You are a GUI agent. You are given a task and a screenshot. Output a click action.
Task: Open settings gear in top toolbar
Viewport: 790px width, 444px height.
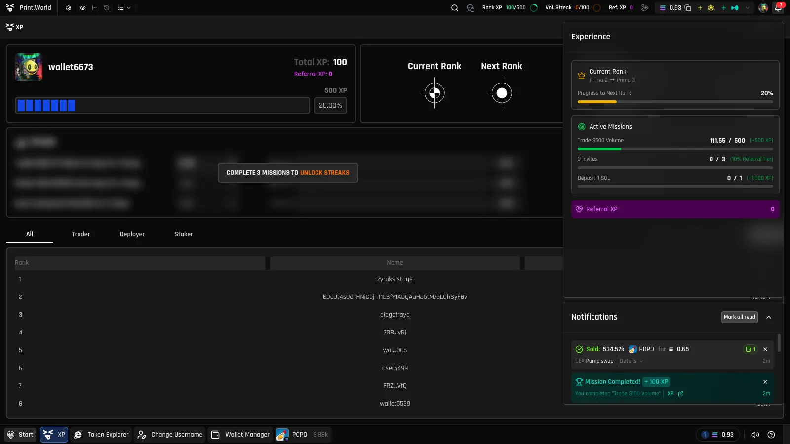tap(69, 8)
